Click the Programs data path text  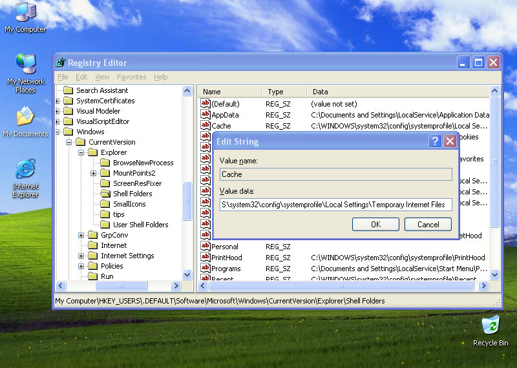click(x=399, y=269)
